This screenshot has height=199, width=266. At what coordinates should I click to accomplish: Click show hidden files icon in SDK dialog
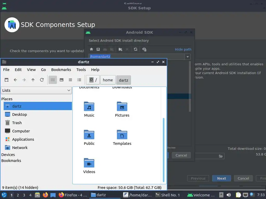[144, 49]
